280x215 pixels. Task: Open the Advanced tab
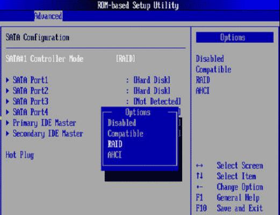click(x=48, y=16)
